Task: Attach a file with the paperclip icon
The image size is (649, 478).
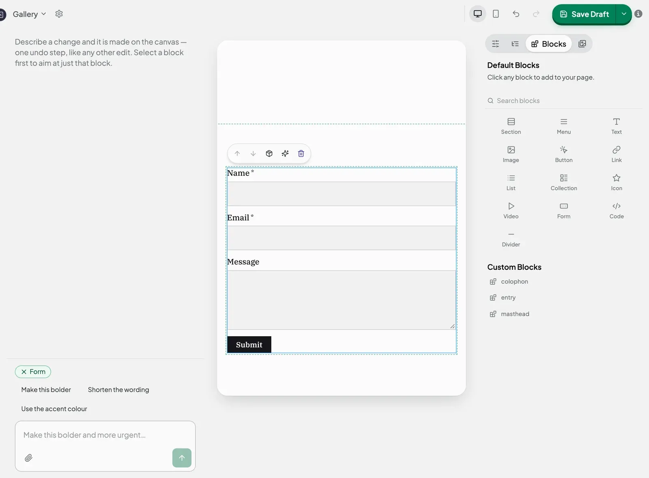Action: [x=28, y=458]
